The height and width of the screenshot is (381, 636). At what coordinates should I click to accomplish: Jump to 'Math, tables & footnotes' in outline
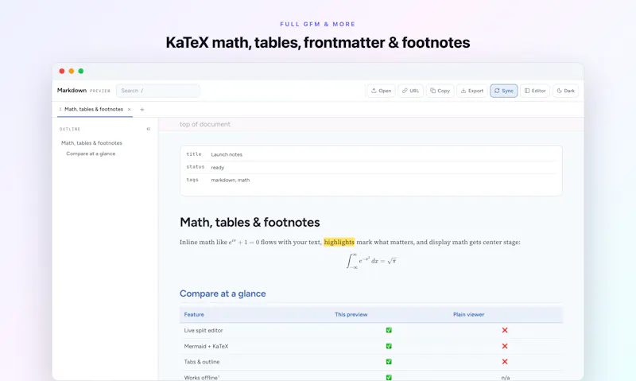pos(91,143)
